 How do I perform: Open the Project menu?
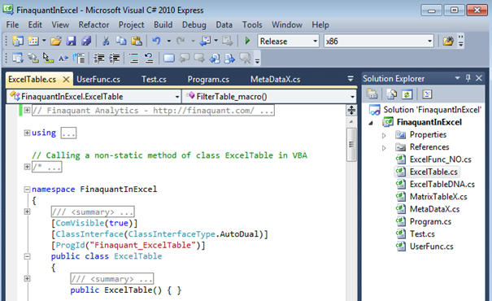[132, 24]
